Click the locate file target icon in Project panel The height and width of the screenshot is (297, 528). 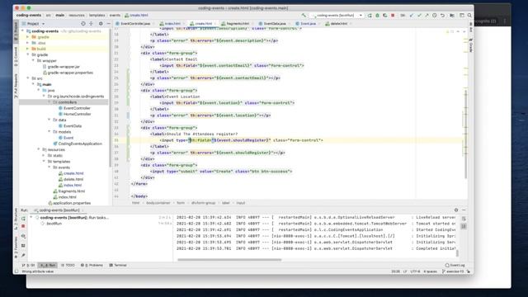point(83,24)
